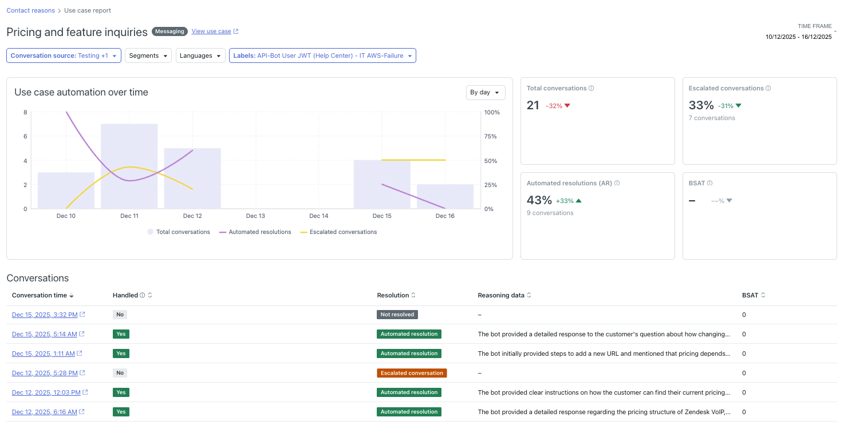Click the BSAT card info icon
The height and width of the screenshot is (425, 848).
click(710, 184)
